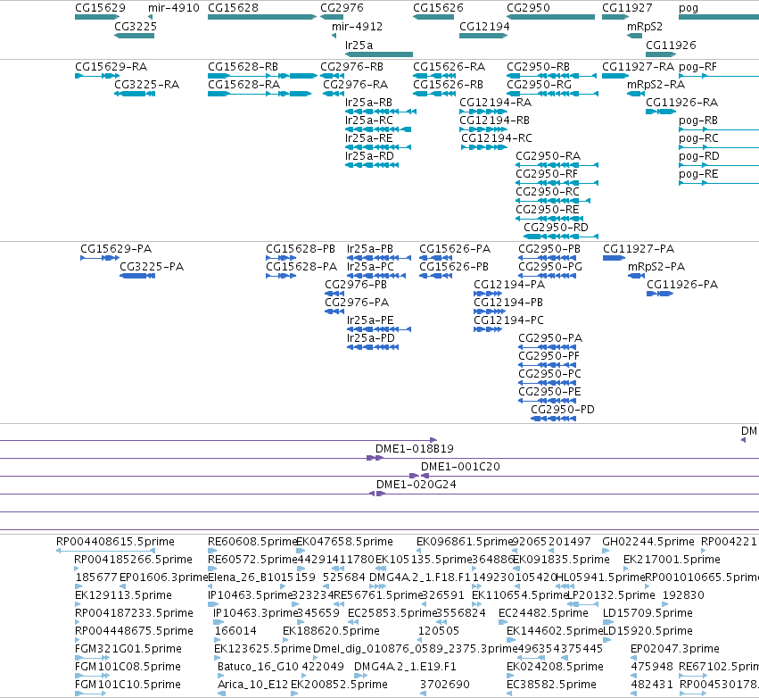The width and height of the screenshot is (759, 698).
Task: Open protein Ir25a-PD
Action: coord(371,337)
